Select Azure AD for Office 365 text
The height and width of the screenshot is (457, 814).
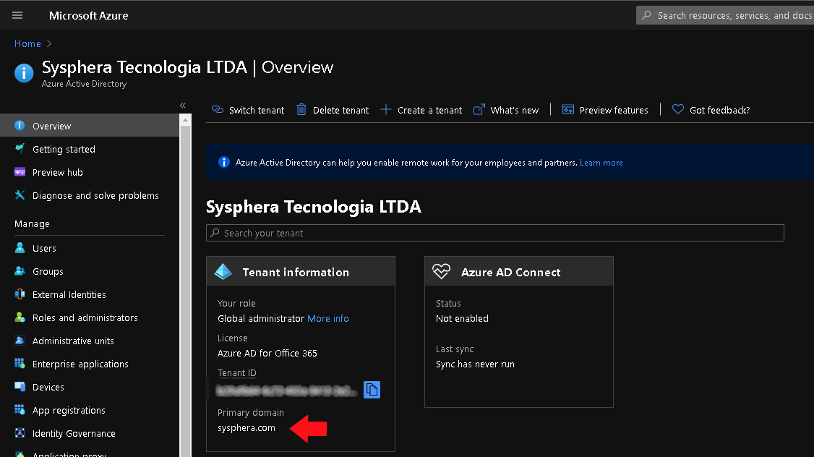pyautogui.click(x=267, y=353)
